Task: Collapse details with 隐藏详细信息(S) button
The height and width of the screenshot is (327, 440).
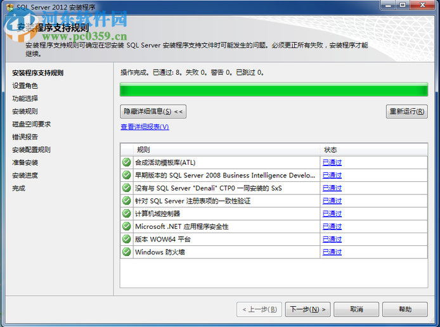Action: tap(153, 112)
